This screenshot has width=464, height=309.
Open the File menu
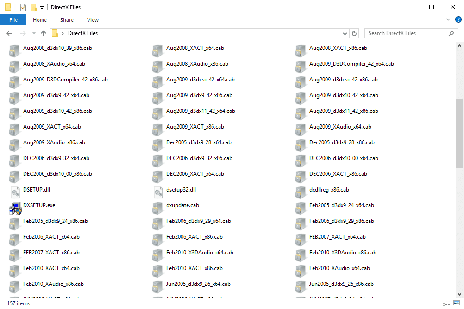13,20
